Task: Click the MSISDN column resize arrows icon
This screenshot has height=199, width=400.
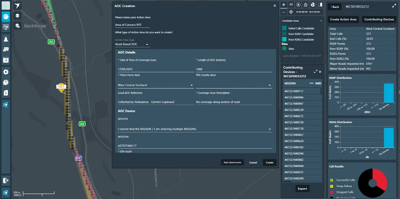Action: point(311,84)
